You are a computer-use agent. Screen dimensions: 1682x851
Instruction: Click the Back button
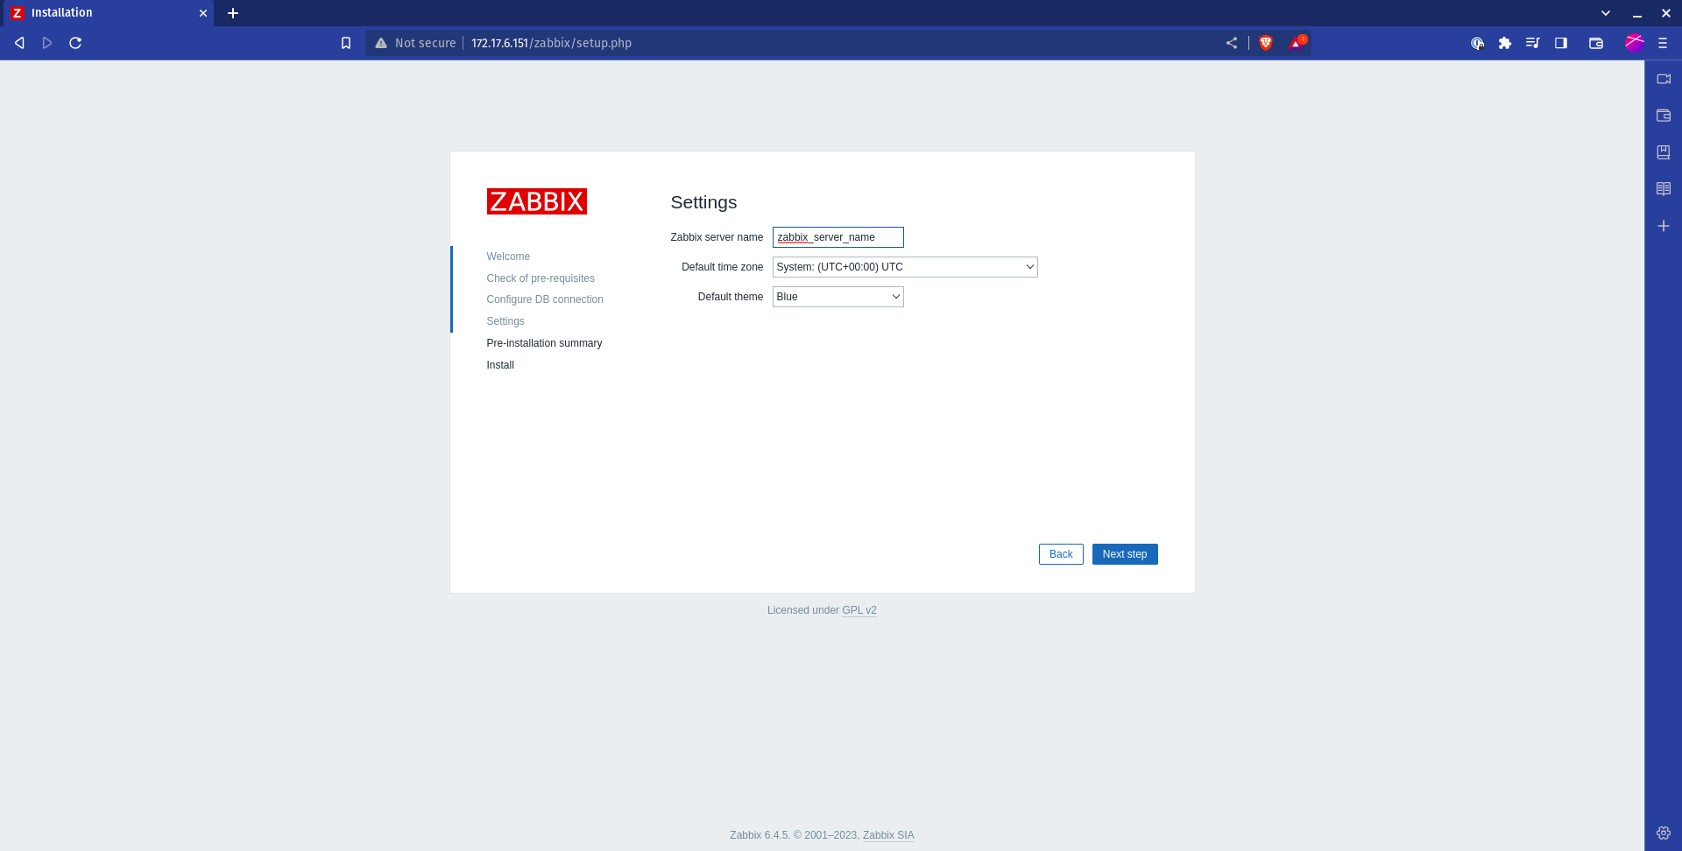[x=1061, y=554]
